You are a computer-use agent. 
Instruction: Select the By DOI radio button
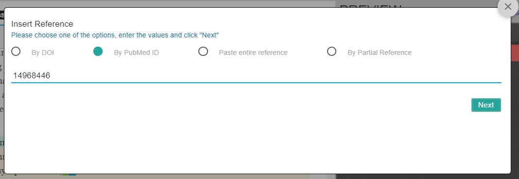coord(16,52)
